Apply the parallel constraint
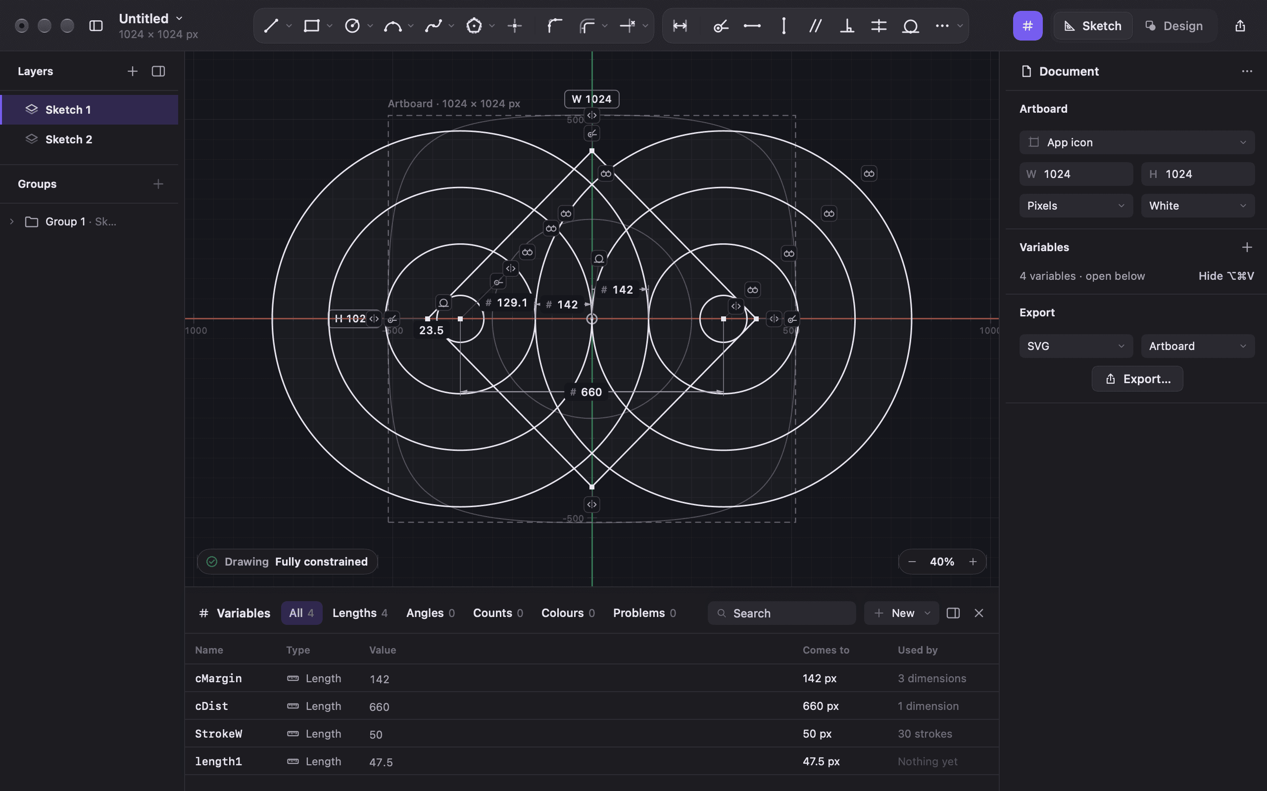 tap(815, 26)
